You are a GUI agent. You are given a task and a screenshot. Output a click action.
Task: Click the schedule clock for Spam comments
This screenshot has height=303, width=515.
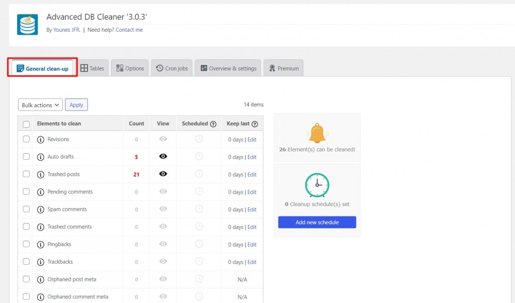coord(199,209)
